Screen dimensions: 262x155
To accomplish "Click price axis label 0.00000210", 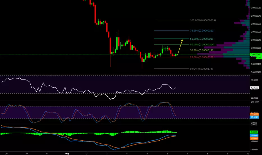I will coord(256,40).
